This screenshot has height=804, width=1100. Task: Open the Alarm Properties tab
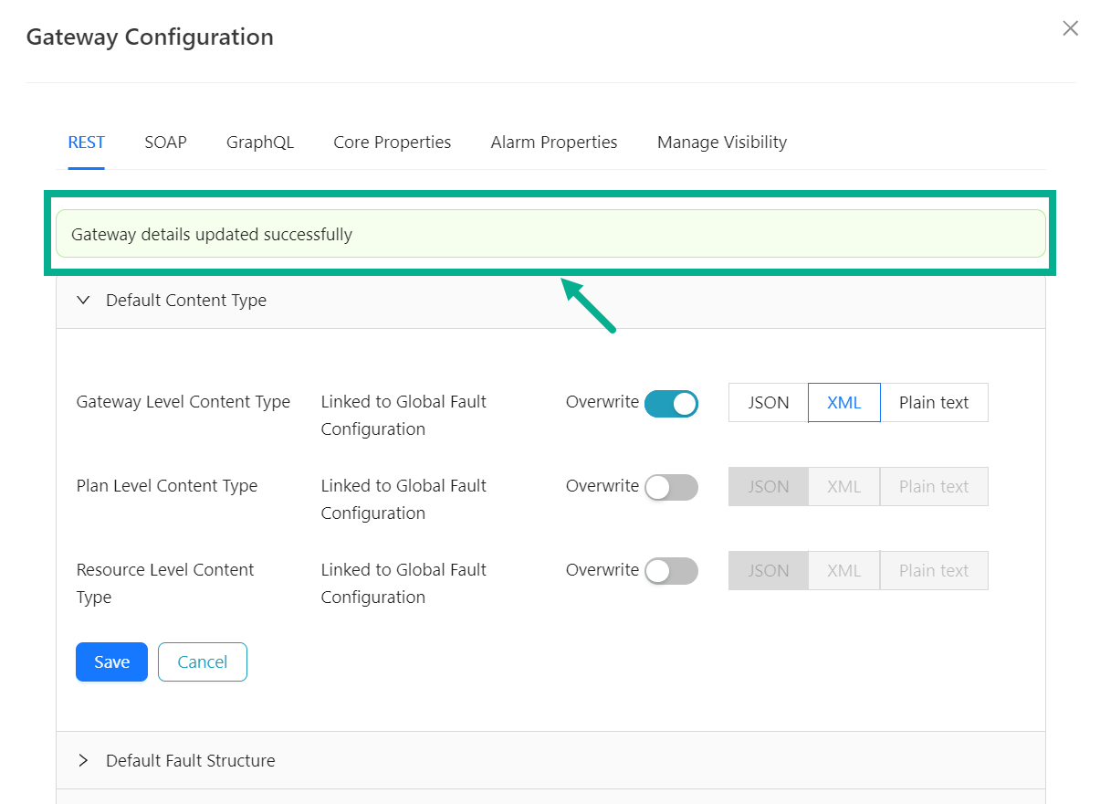point(553,143)
